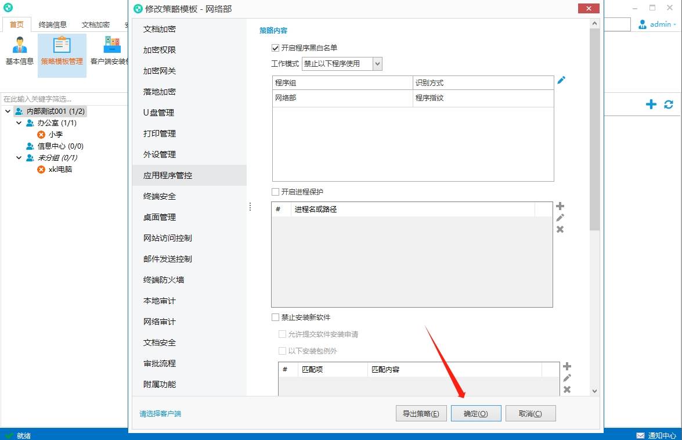
Task: Select 网站访问控制 policy category
Action: point(189,238)
